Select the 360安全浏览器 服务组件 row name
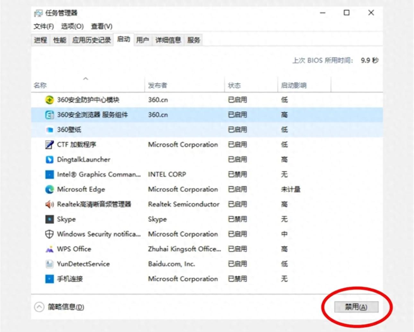Screen dimensions: 414x332 (92, 115)
